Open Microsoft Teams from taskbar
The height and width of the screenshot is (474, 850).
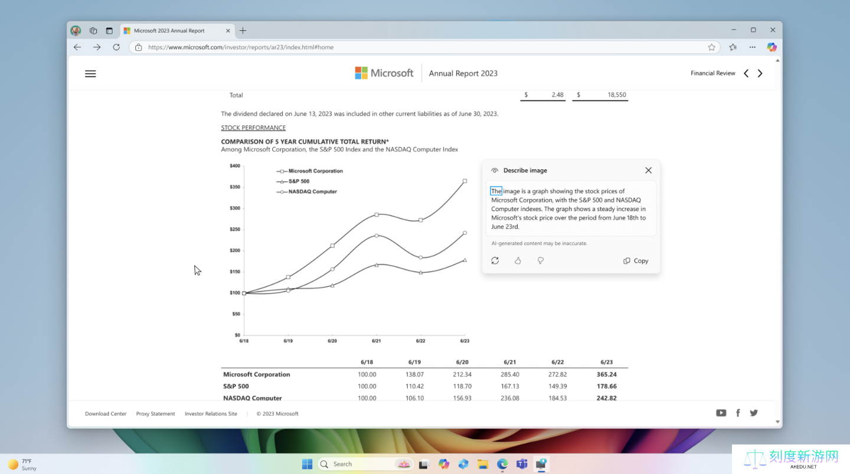522,464
